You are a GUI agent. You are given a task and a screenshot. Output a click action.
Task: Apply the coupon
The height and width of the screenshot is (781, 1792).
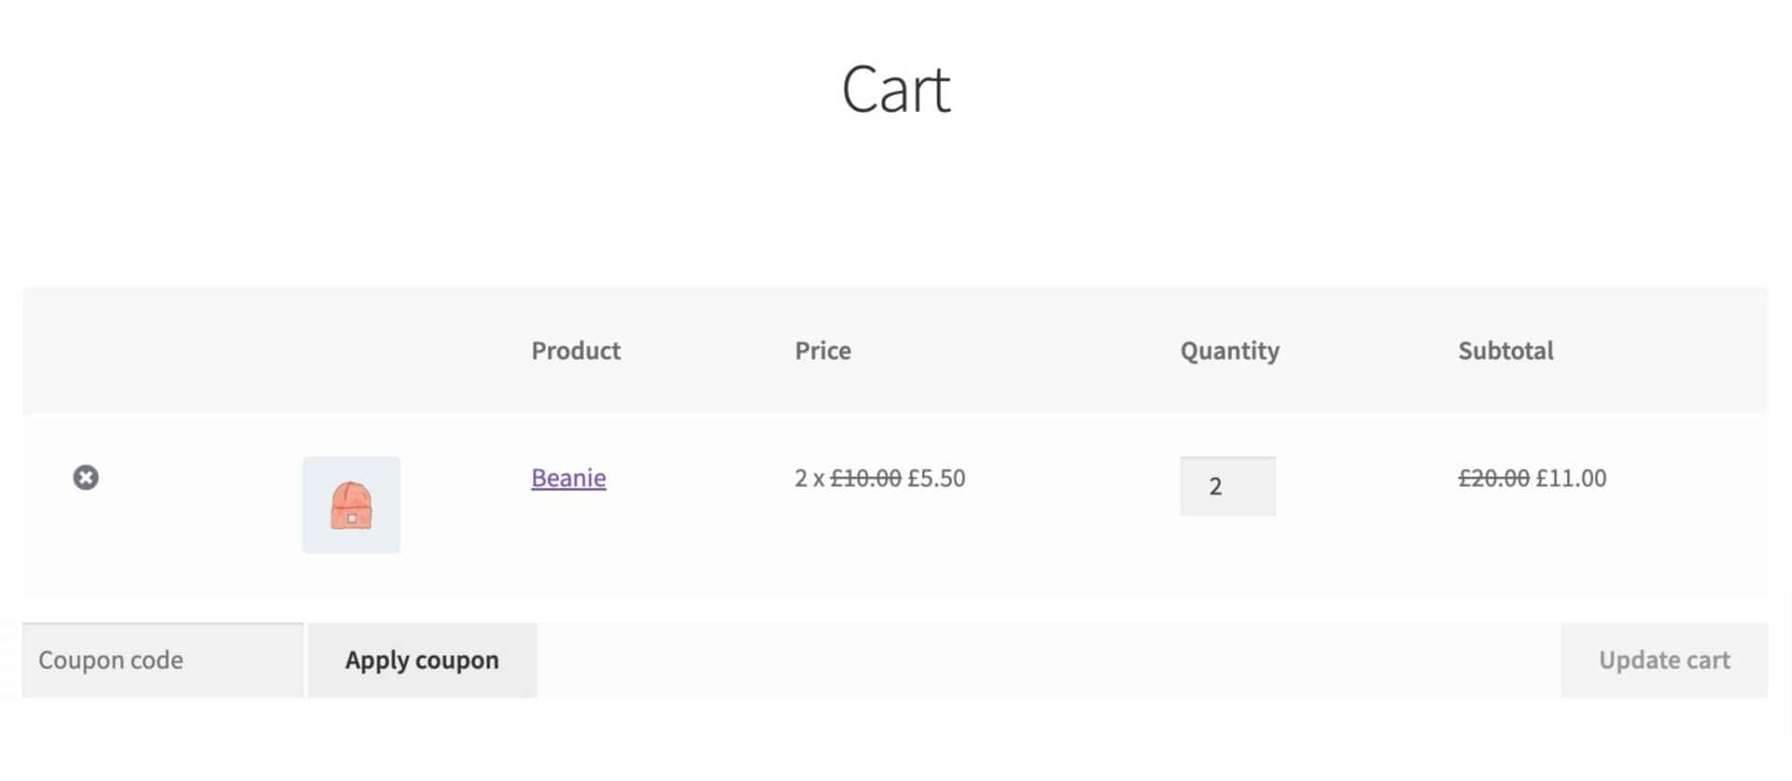tap(422, 661)
